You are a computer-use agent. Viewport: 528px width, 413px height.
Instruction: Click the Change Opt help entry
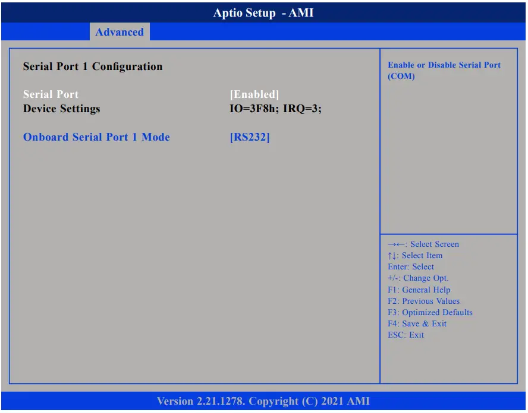pyautogui.click(x=417, y=278)
